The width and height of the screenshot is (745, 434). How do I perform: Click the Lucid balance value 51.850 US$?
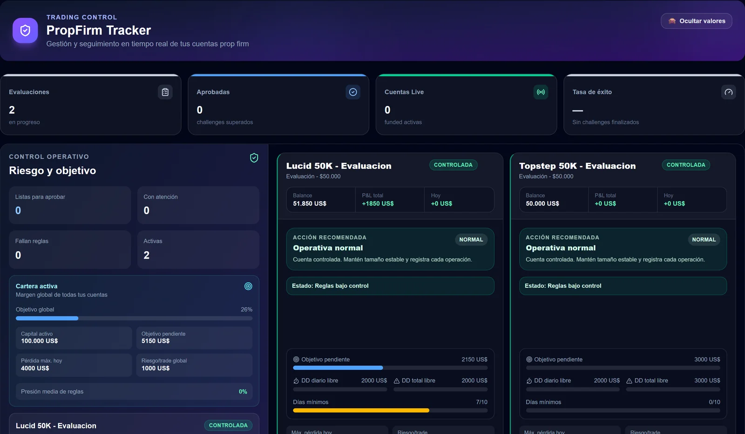coord(310,203)
